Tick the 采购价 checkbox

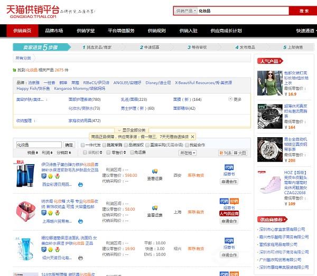tap(85, 152)
